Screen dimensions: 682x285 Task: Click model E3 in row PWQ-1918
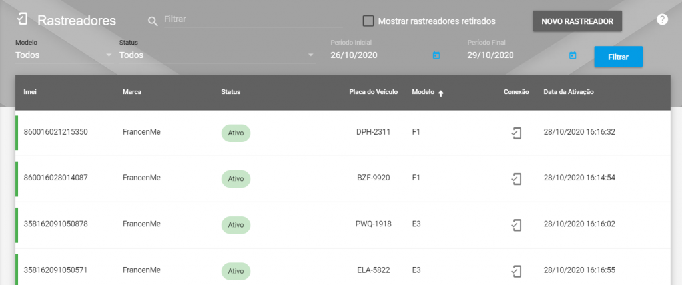pyautogui.click(x=416, y=224)
